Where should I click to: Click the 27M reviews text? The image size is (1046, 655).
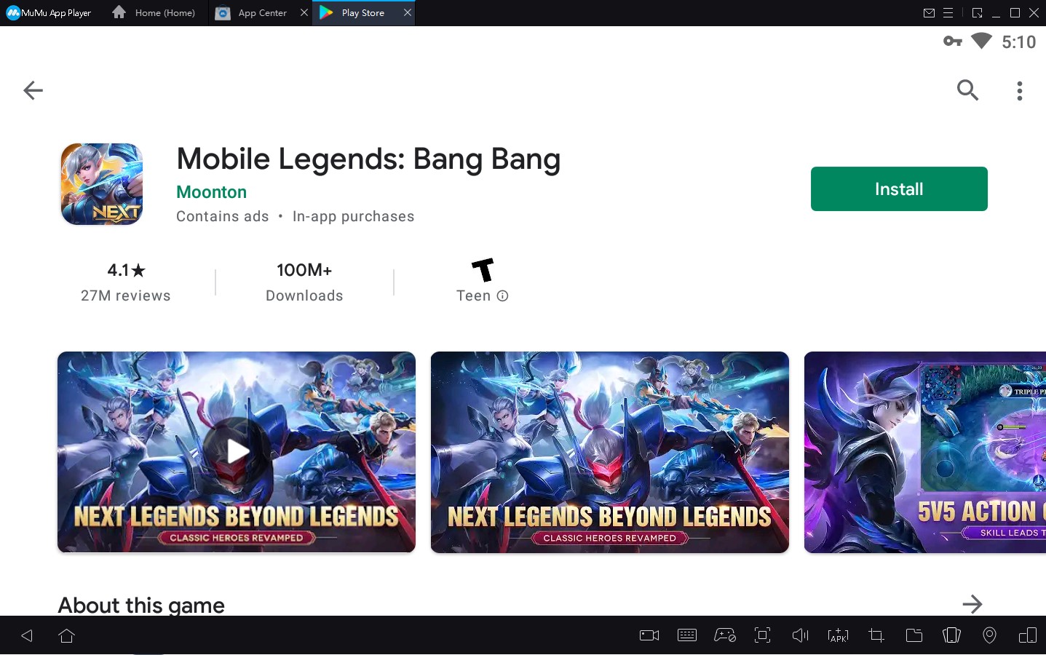pyautogui.click(x=126, y=295)
